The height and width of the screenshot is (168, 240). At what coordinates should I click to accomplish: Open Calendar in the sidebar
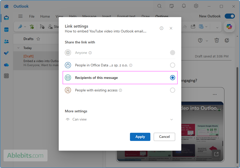click(x=6, y=30)
